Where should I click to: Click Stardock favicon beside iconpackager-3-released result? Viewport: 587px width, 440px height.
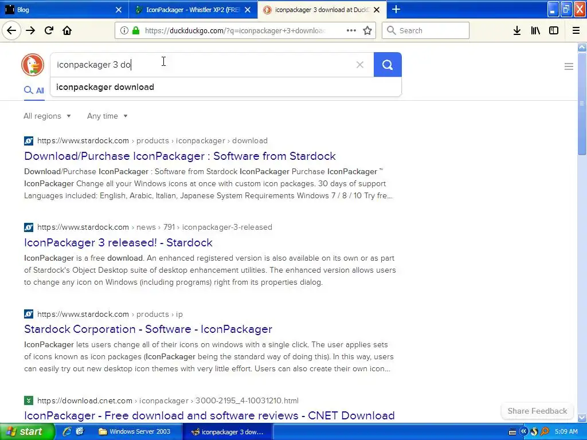point(29,227)
